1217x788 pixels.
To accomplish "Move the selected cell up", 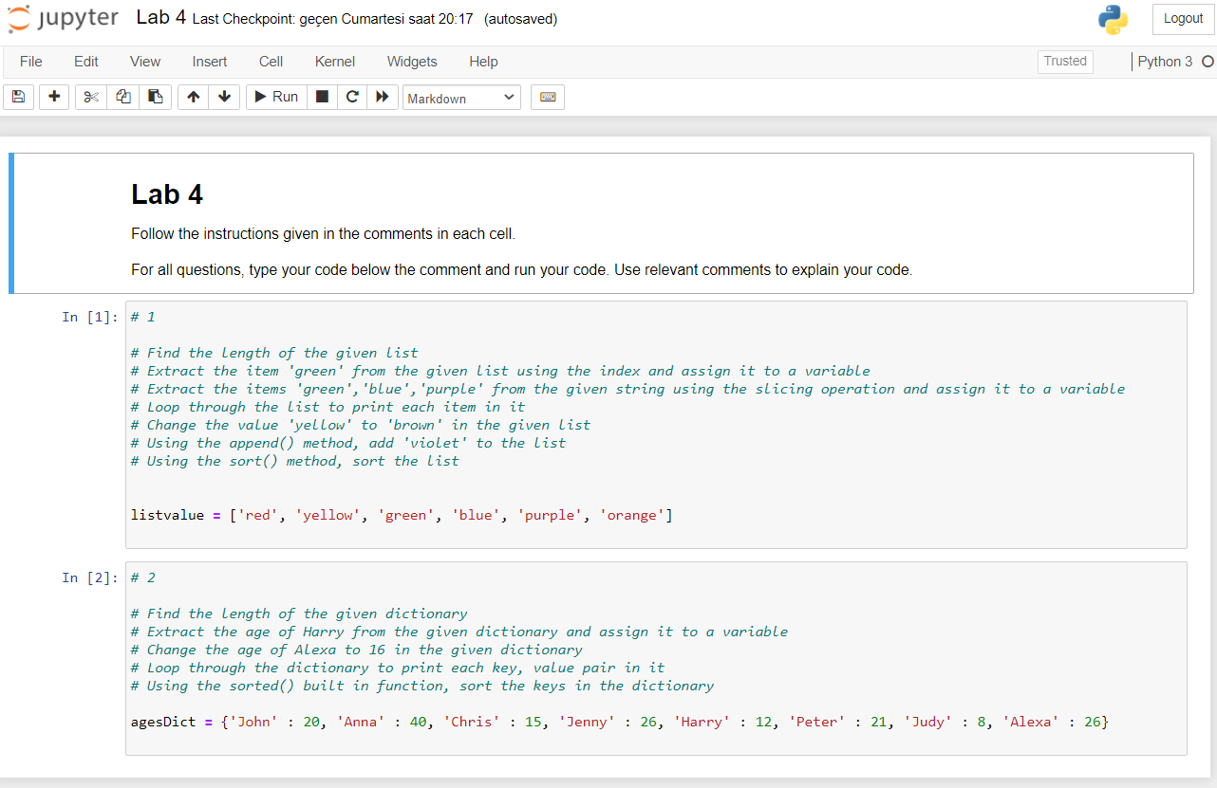I will click(193, 96).
